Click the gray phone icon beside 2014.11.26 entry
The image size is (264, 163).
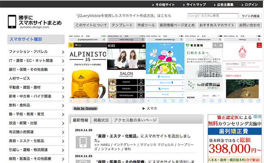(83, 142)
